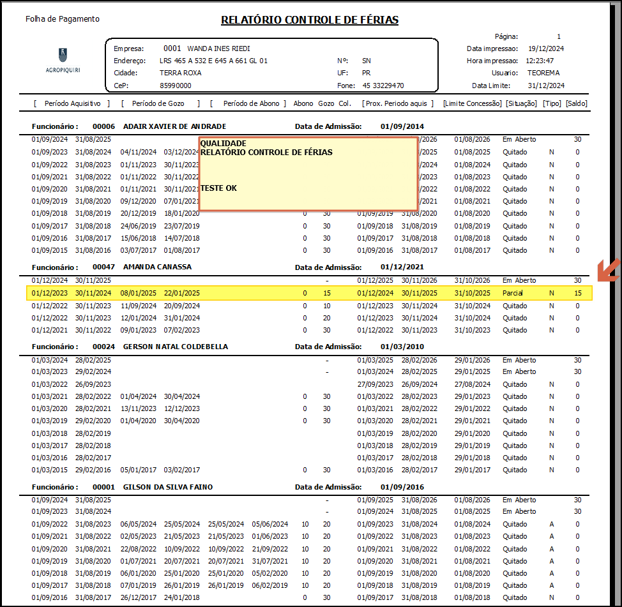Click employee name ADAIR XAVIER DE ANDRADE

coord(174,126)
